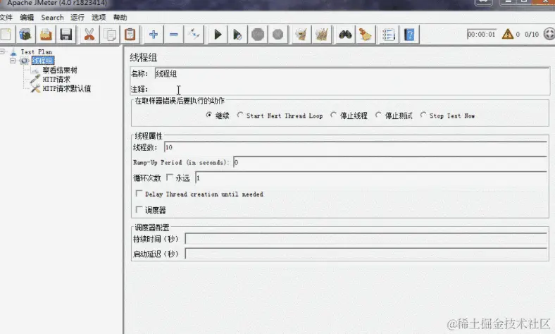This screenshot has height=334, width=555.
Task: Collapse the Test Plan tree node
Action: click(3, 51)
